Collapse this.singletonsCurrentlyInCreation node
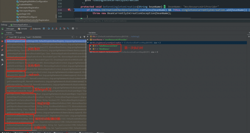Viewport: 250px width, 133px height. (88, 43)
